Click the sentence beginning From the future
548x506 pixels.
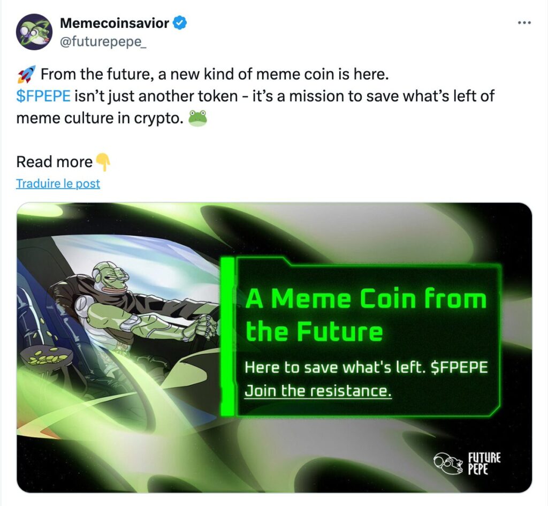(x=212, y=74)
